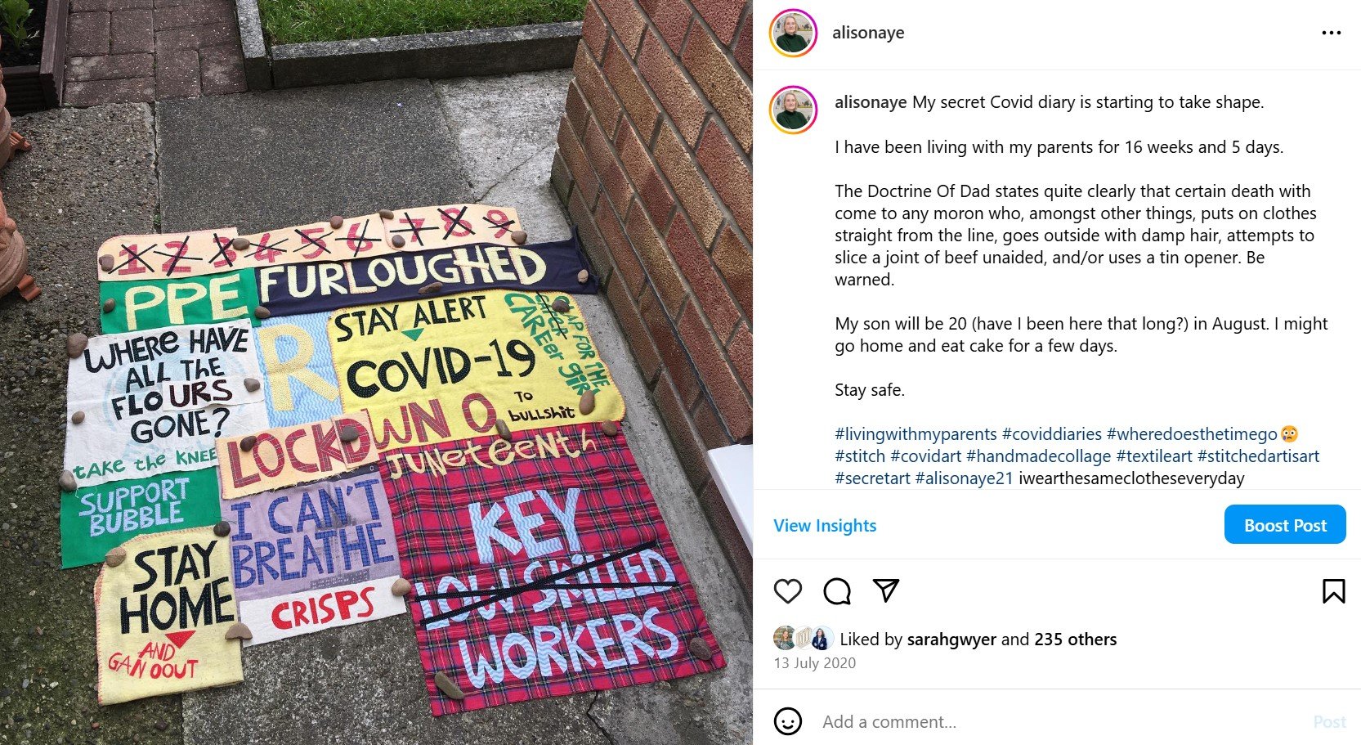
Task: View the 235 others likes list
Action: [1075, 640]
